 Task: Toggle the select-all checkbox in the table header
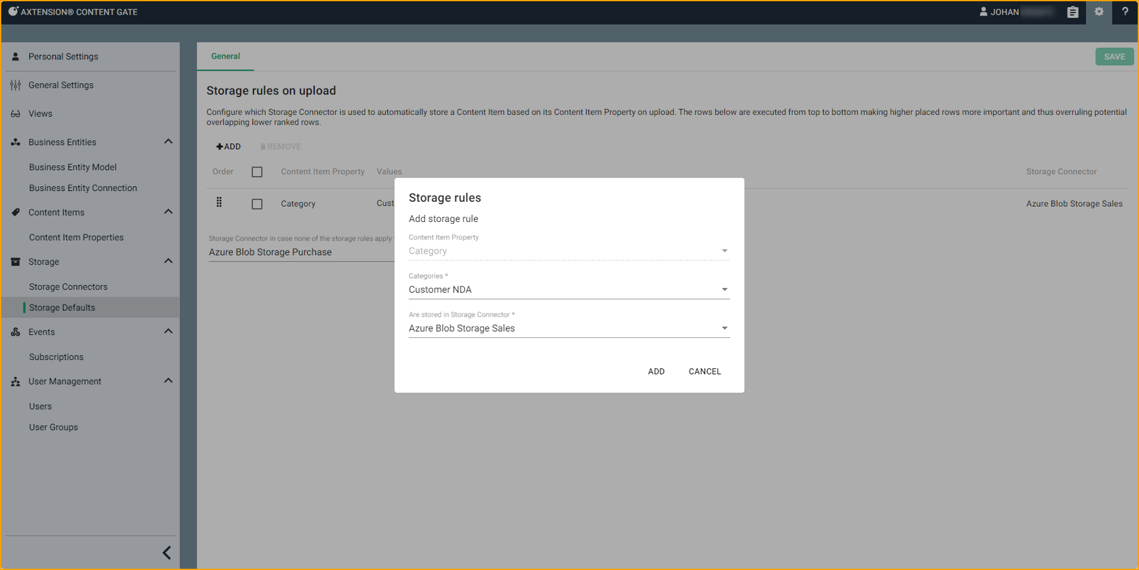click(257, 172)
